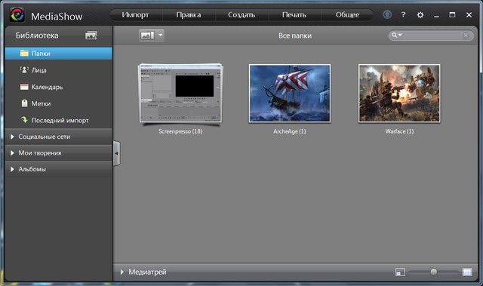
Task: Open settings via the gear icon
Action: click(420, 15)
